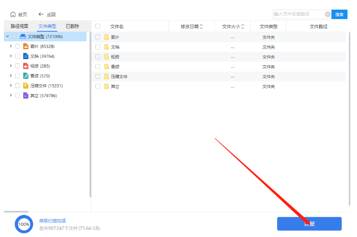Screen dimensions: 357x237
Task: Clear the search box with the X icon
Action: [x=328, y=14]
